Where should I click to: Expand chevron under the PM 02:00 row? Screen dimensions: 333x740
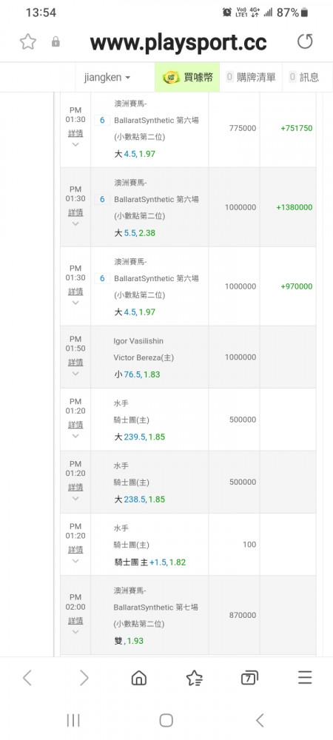click(75, 631)
